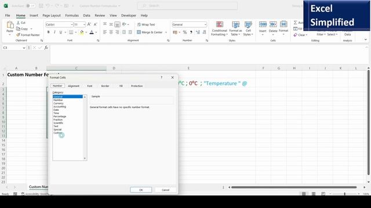The height and width of the screenshot is (208, 371).
Task: Center text horizontally in ribbon
Action: [111, 32]
